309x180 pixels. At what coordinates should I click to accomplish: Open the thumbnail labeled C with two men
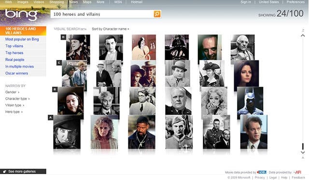point(74,74)
